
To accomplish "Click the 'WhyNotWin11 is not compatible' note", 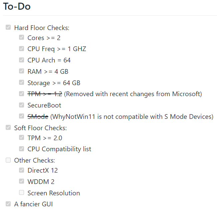I will point(132,117).
